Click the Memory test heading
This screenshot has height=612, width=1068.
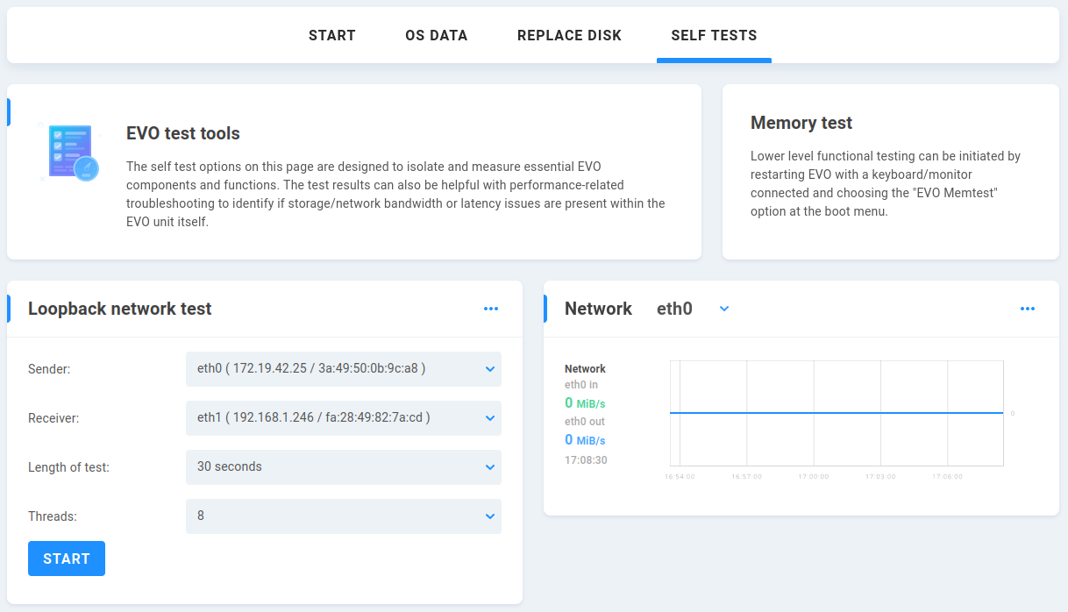point(801,123)
